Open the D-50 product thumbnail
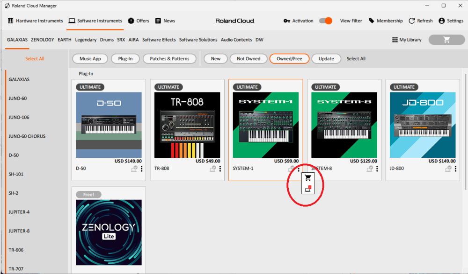The height and width of the screenshot is (274, 468). pyautogui.click(x=109, y=125)
